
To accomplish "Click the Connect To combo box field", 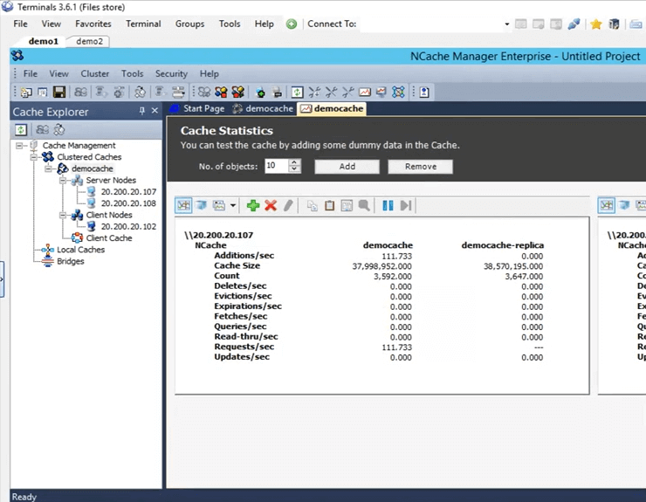I will [435, 24].
